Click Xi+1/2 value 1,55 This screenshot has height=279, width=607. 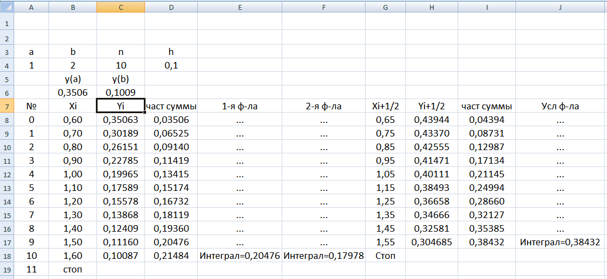pos(386,243)
